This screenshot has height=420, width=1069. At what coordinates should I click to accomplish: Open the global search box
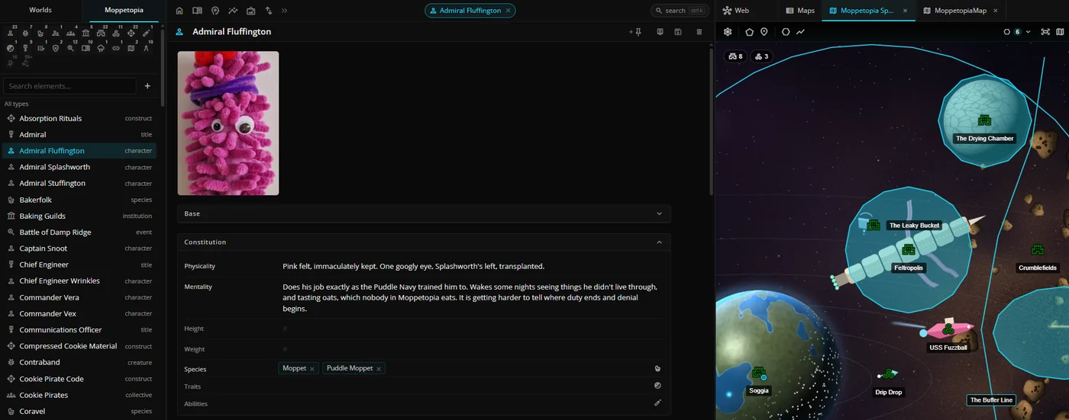680,11
